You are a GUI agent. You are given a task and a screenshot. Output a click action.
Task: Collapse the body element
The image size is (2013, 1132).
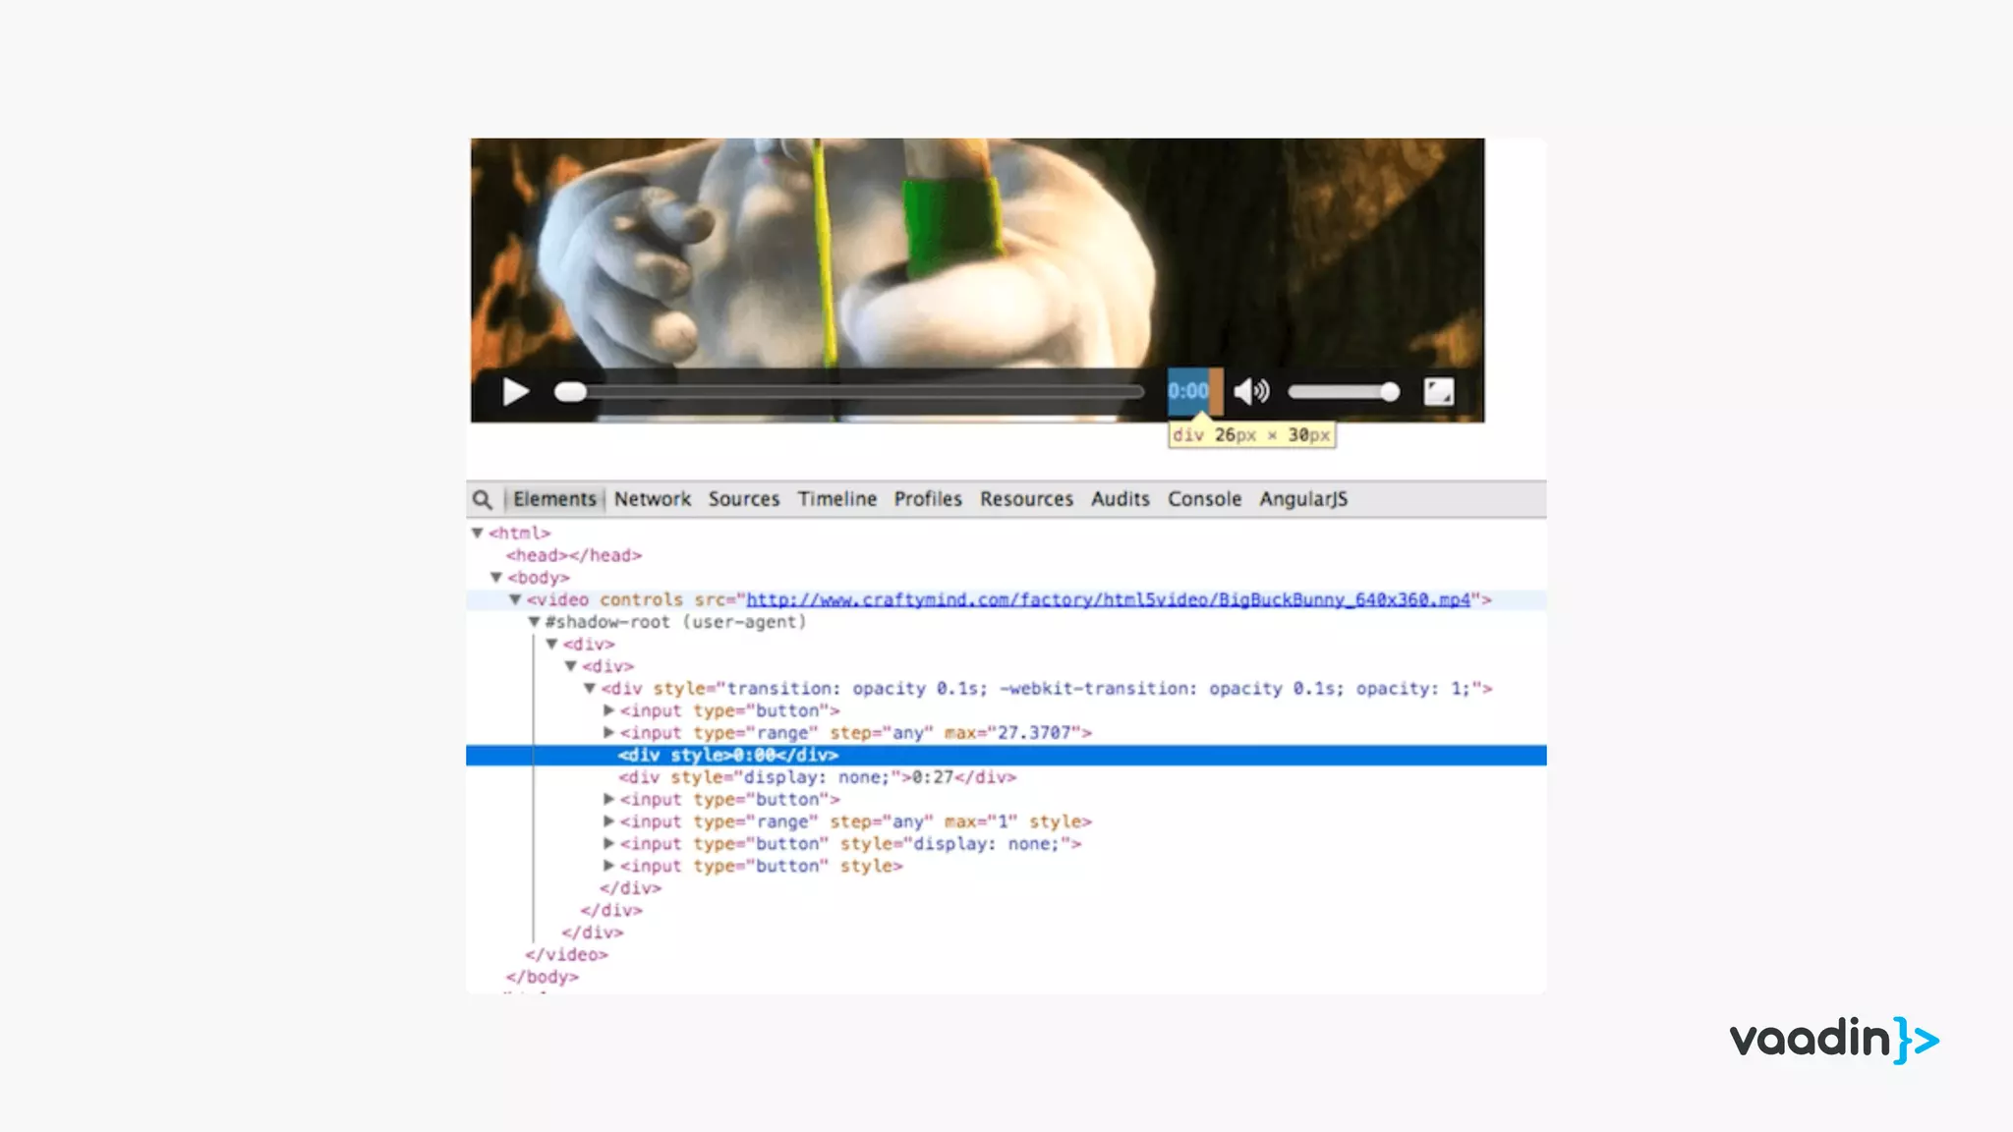[x=496, y=578]
